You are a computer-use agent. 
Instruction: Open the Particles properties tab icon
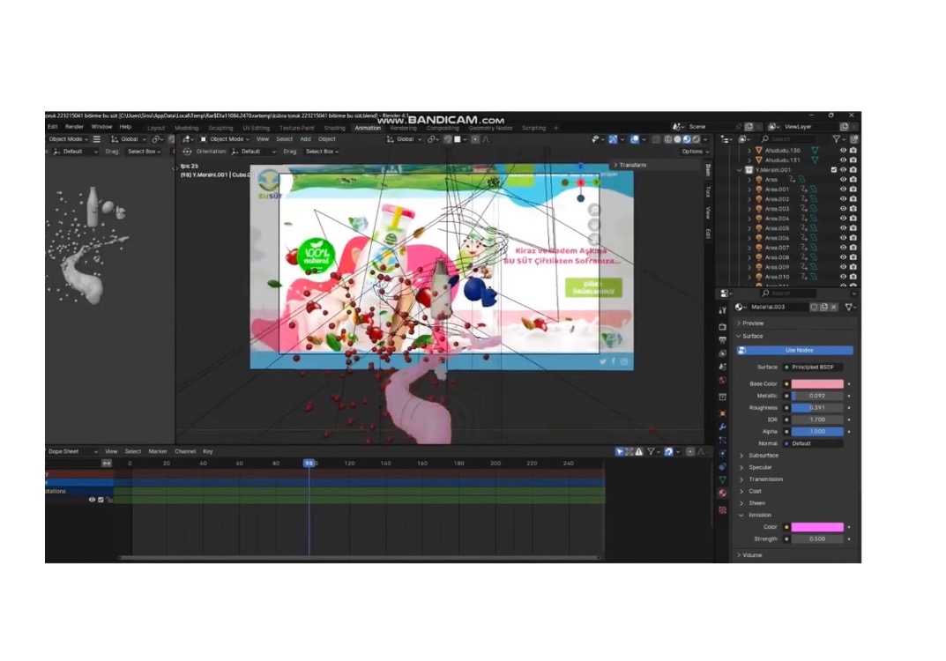click(722, 441)
